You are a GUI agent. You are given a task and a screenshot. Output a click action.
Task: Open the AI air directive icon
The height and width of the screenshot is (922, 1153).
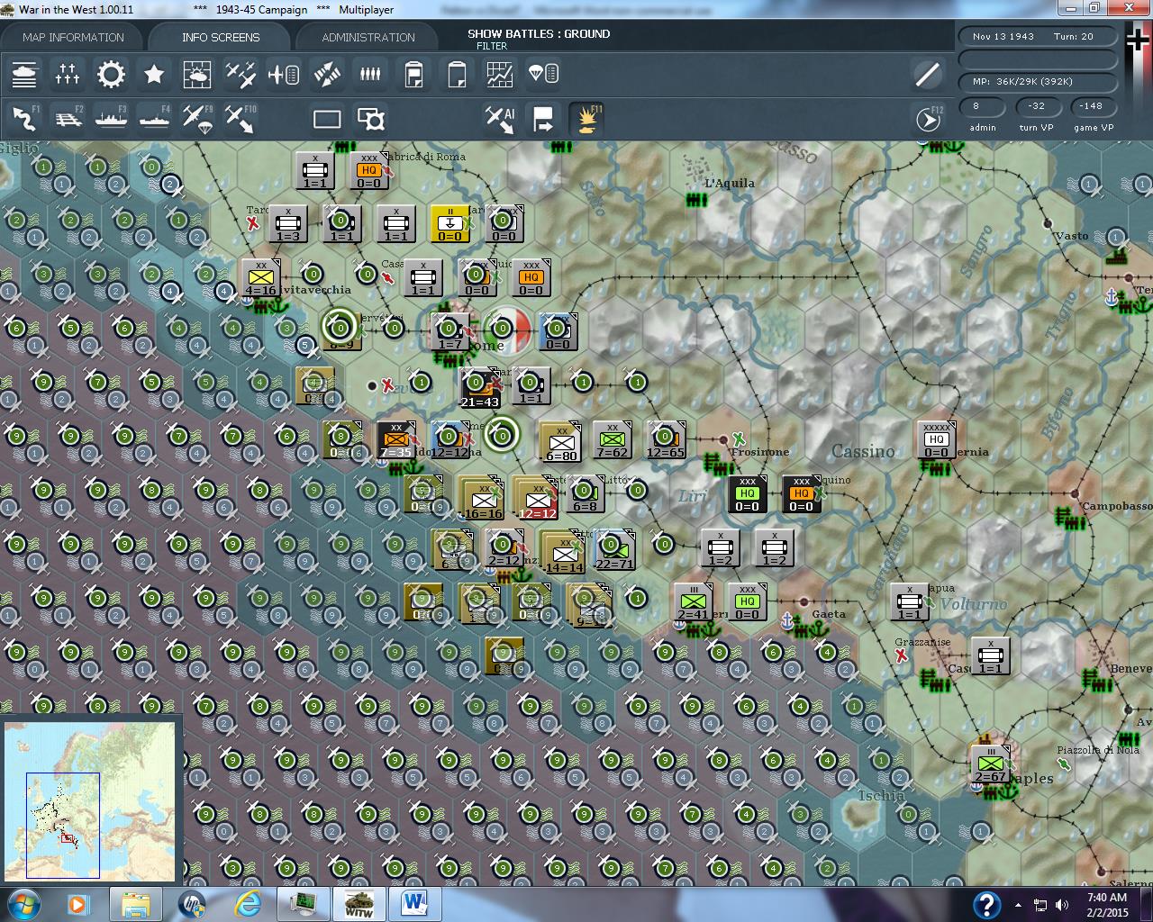pyautogui.click(x=500, y=118)
